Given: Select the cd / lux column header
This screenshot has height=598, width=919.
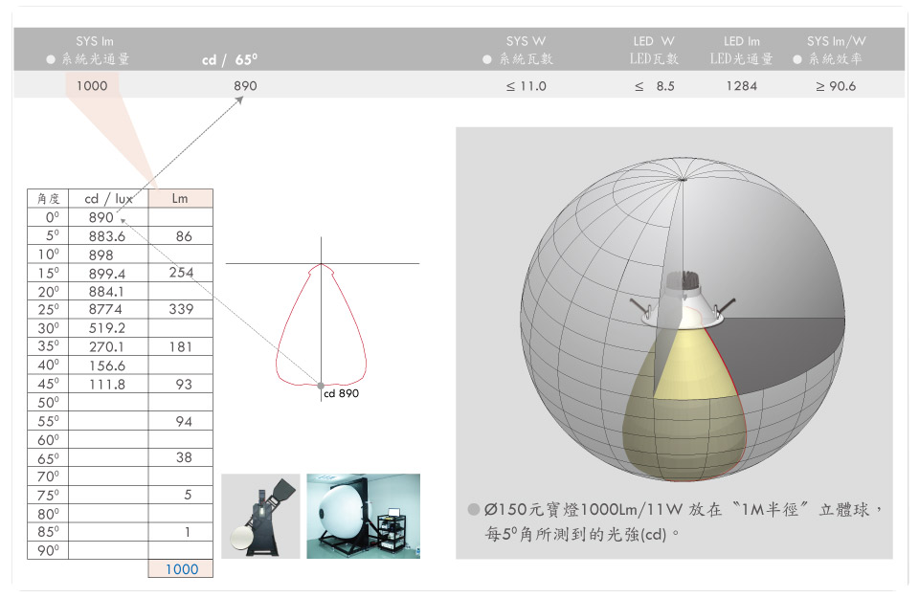Looking at the screenshot, I should [x=109, y=199].
